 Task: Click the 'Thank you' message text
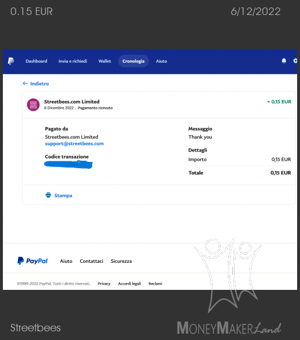[x=200, y=137]
